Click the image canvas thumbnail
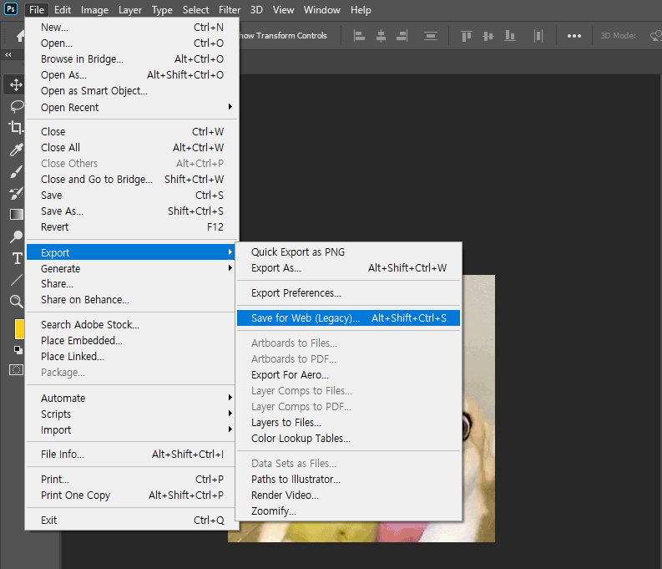 point(478,408)
